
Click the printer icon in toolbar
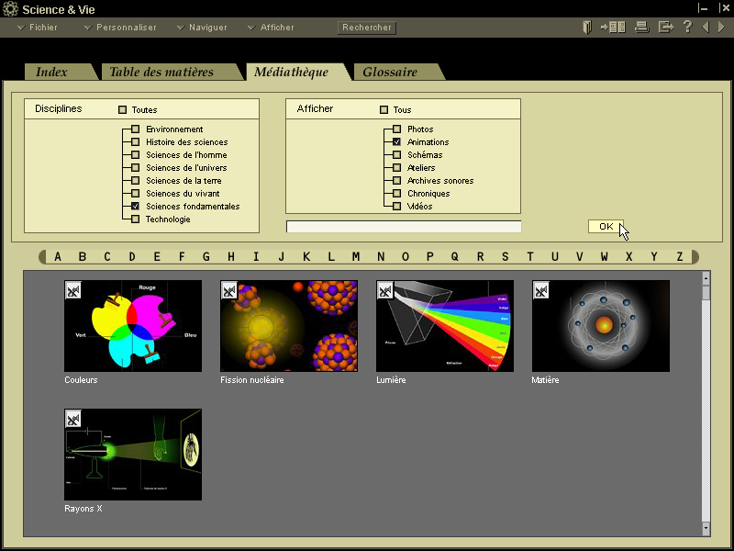pyautogui.click(x=641, y=28)
